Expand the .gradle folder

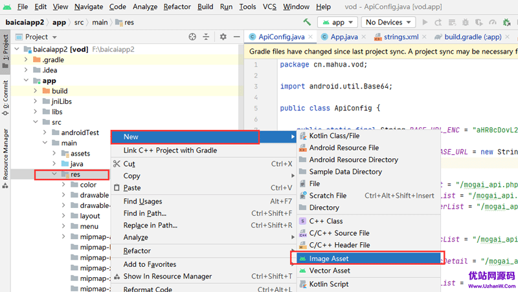[x=26, y=59]
